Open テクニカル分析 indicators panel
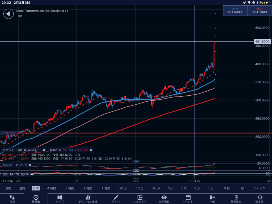This screenshot has width=272, height=204. pos(88,199)
